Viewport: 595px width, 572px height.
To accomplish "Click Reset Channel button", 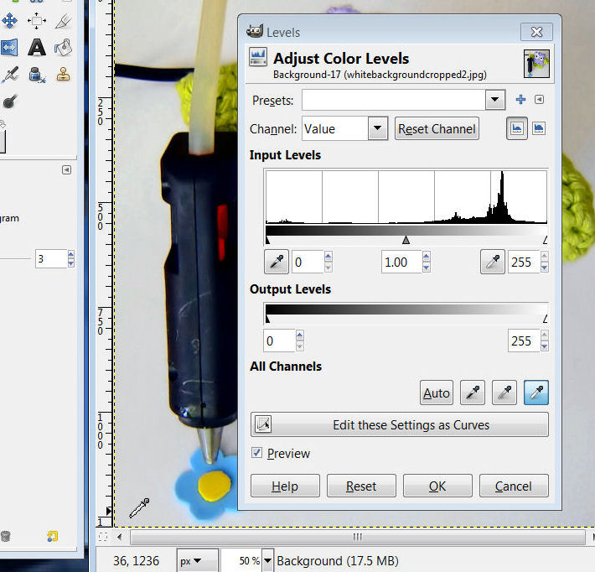I will 437,128.
